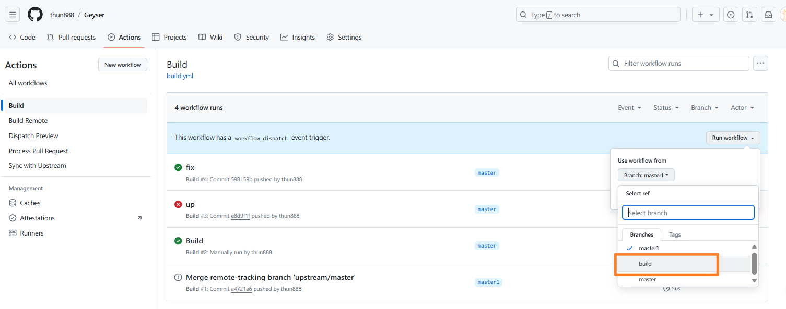Image resolution: width=786 pixels, height=309 pixels.
Task: Switch to the Tags tab
Action: (x=675, y=234)
